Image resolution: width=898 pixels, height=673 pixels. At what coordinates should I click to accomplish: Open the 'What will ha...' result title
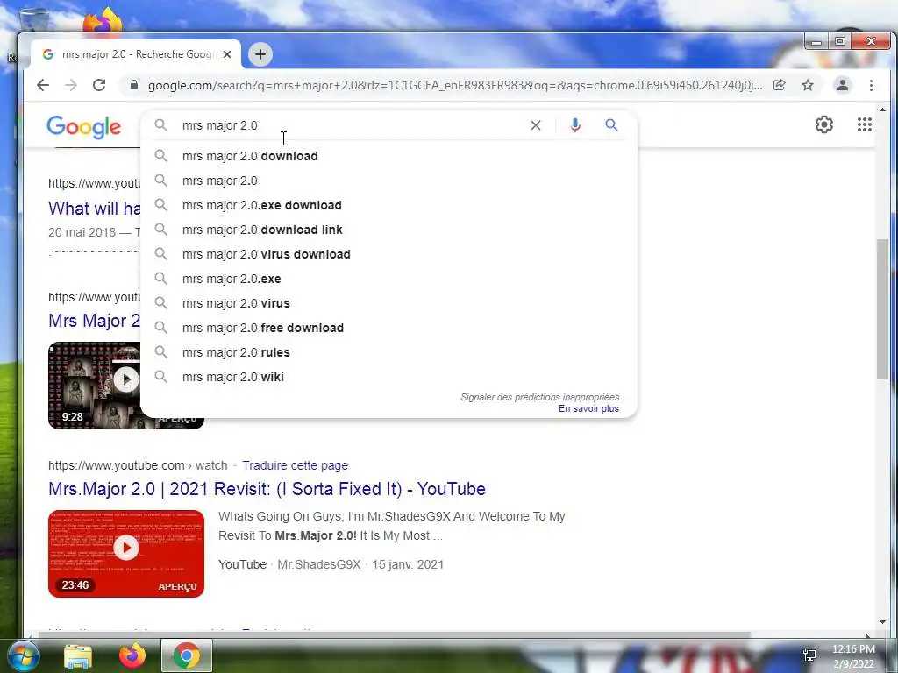pos(94,209)
